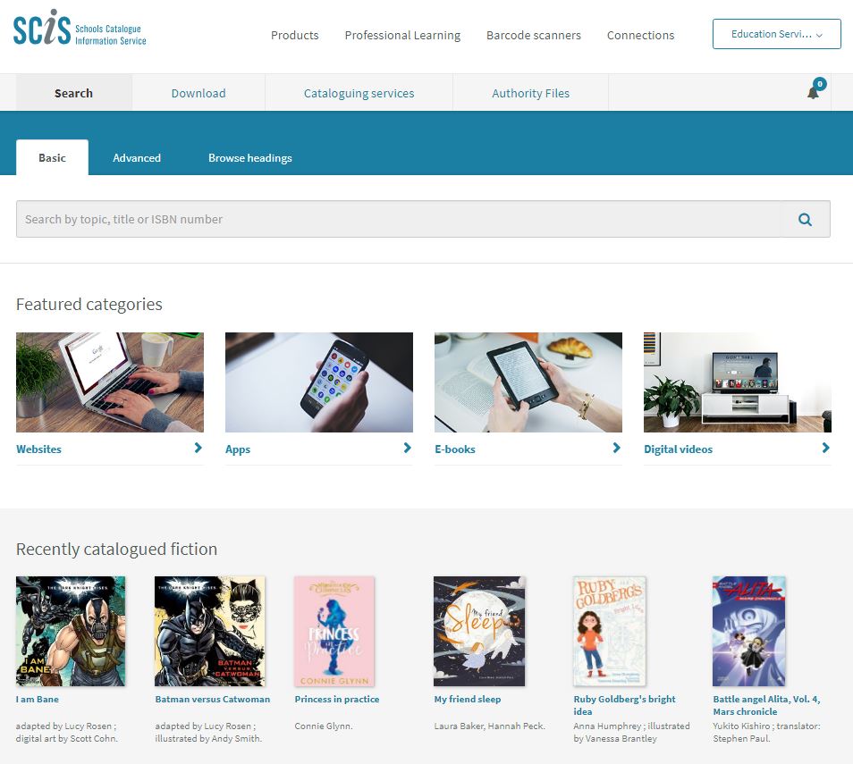Click the arrow next to Digital videos

click(826, 448)
